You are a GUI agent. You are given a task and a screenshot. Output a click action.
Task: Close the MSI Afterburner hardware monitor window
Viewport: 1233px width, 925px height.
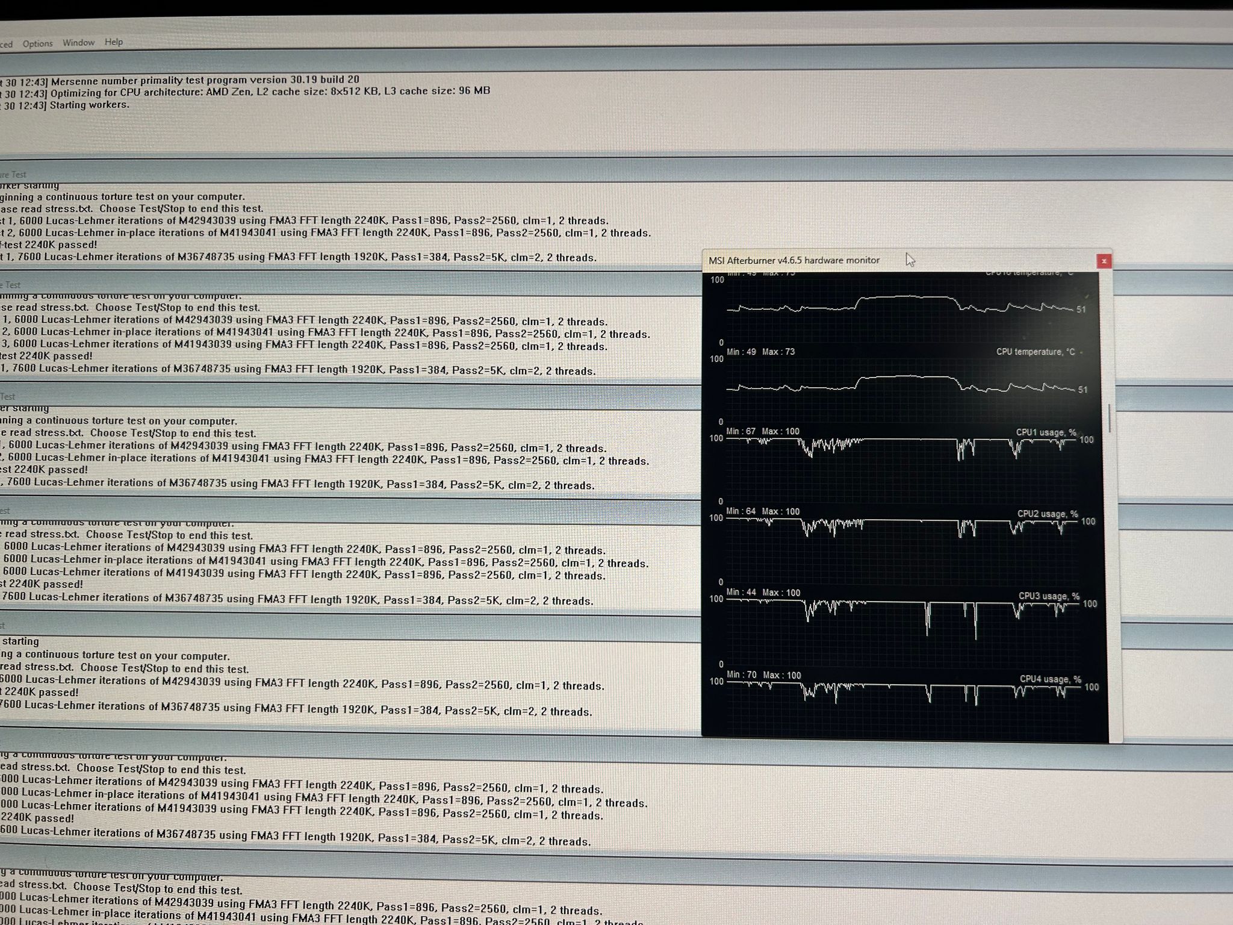1104,261
